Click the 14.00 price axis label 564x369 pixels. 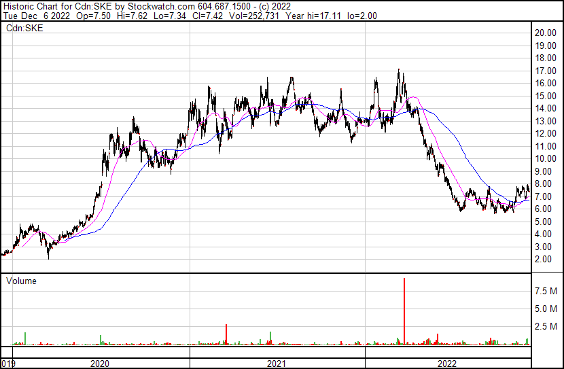coord(546,108)
